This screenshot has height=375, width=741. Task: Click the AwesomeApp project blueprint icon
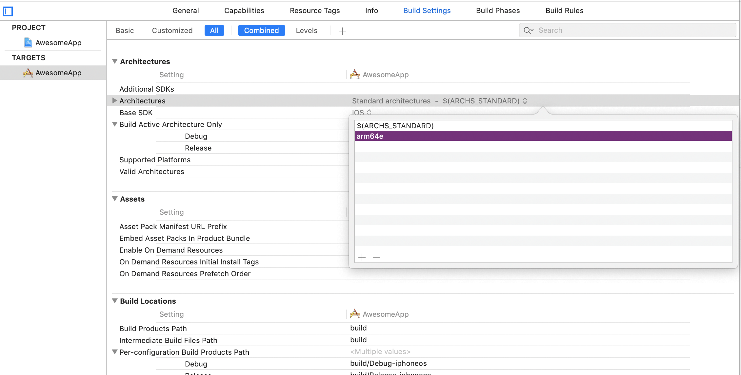28,43
